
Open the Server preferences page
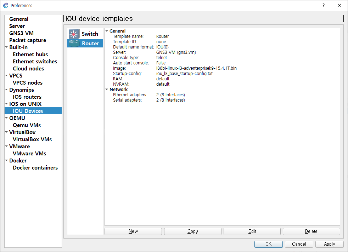17,26
